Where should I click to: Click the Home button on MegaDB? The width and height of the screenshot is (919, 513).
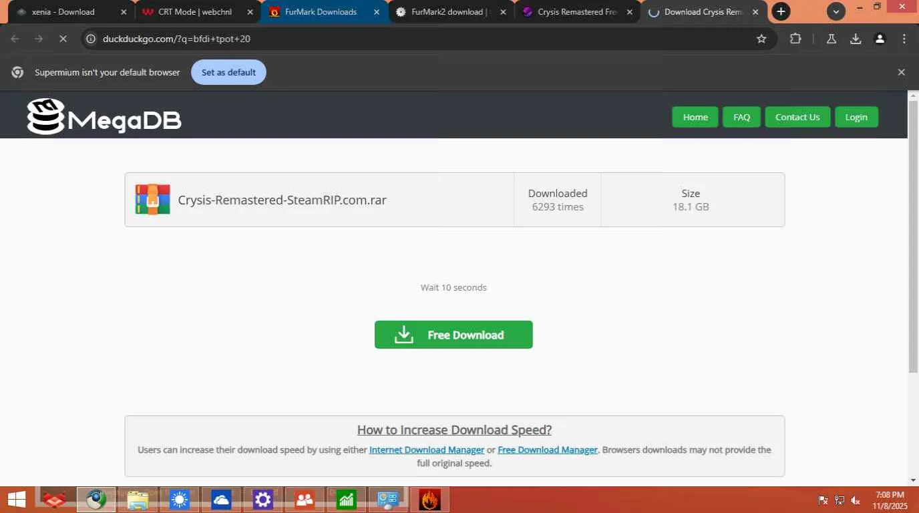[695, 117]
